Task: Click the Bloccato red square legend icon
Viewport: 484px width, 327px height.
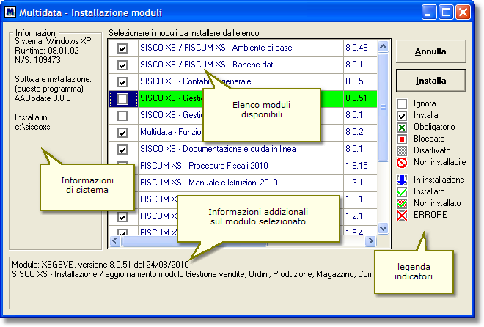Action: pyautogui.click(x=402, y=139)
